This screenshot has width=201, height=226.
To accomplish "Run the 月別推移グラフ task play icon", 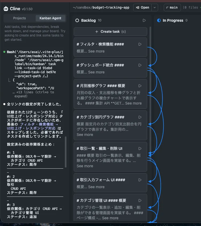I will click(x=140, y=86).
